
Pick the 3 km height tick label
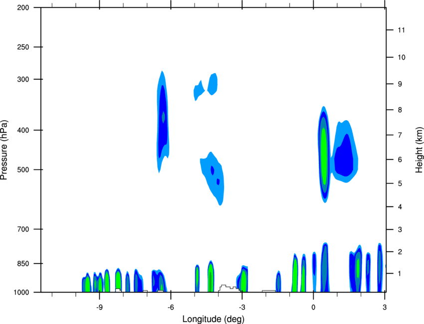pyautogui.click(x=400, y=230)
